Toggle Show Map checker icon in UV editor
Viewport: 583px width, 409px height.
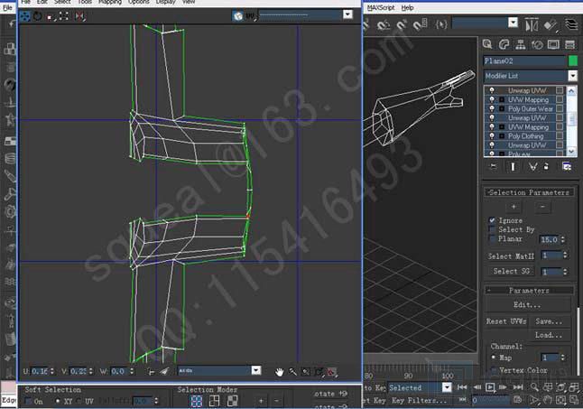[237, 15]
